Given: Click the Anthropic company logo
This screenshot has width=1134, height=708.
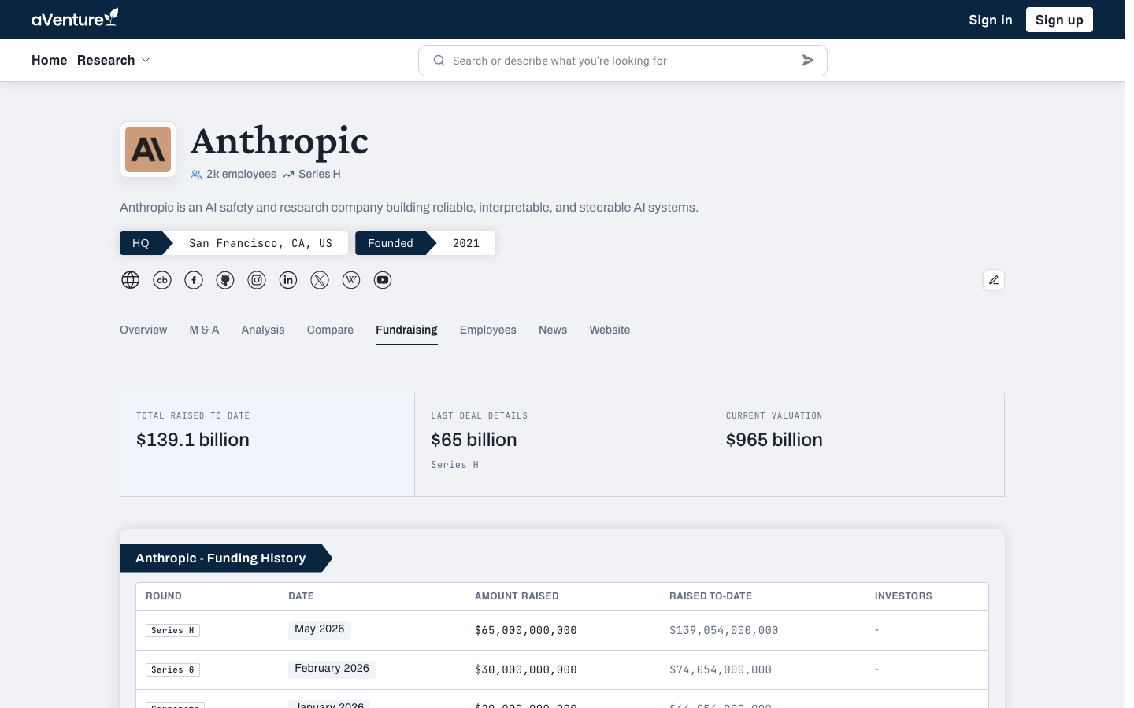Looking at the screenshot, I should tap(148, 149).
